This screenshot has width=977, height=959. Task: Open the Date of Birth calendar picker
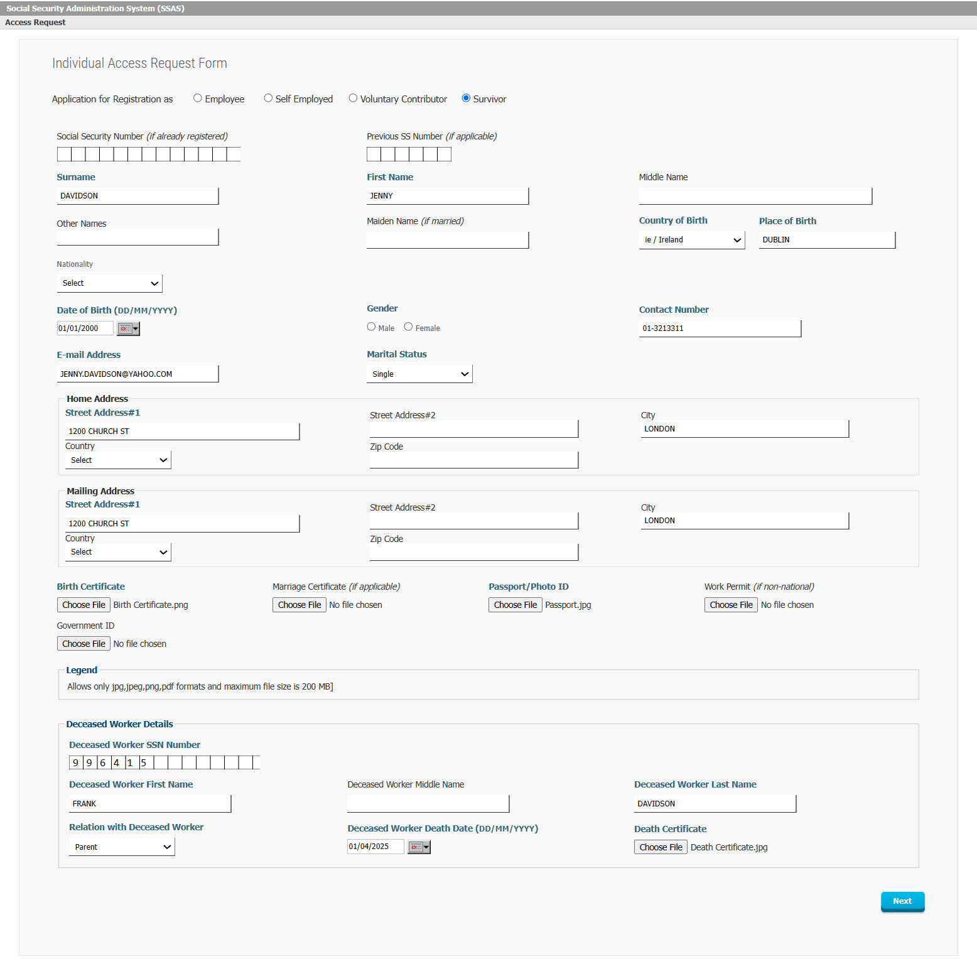128,328
